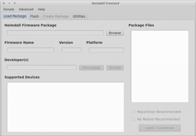Image resolution: width=196 pixels, height=136 pixels.
Task: Focus the Firmware Name field
Action: point(31,50)
